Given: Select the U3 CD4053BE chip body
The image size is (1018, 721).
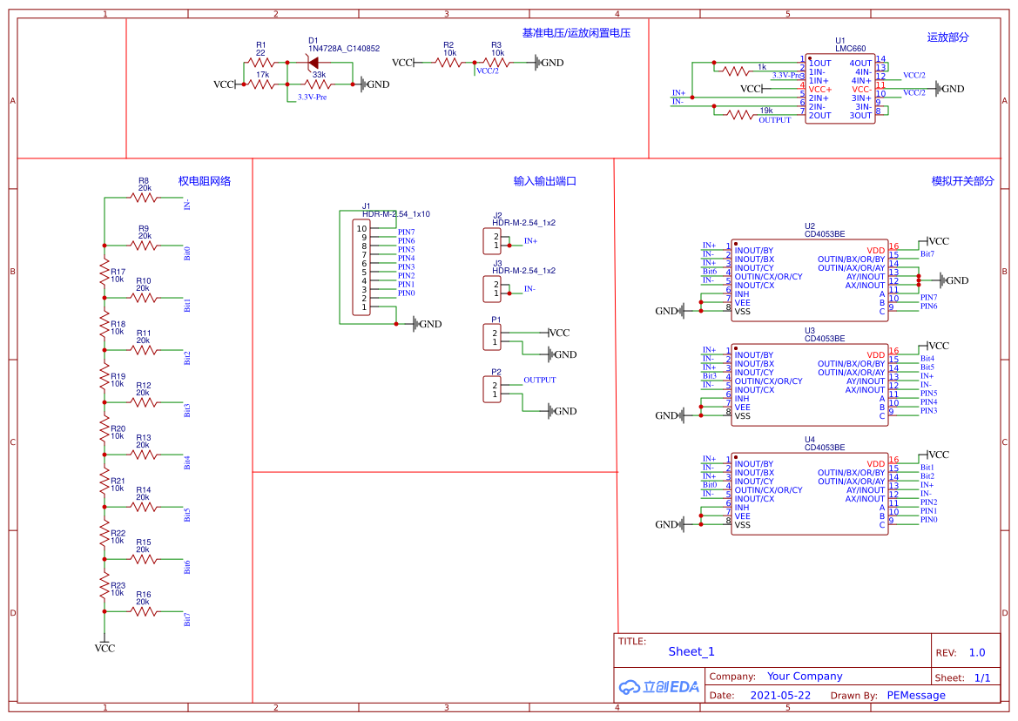Looking at the screenshot, I should [x=810, y=385].
